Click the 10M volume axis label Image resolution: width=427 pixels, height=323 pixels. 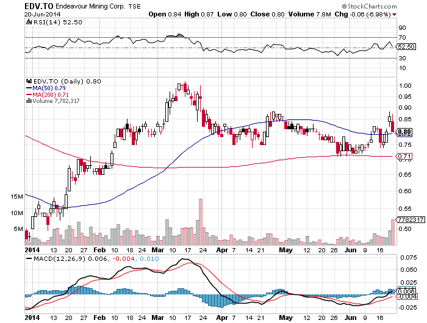(17, 213)
